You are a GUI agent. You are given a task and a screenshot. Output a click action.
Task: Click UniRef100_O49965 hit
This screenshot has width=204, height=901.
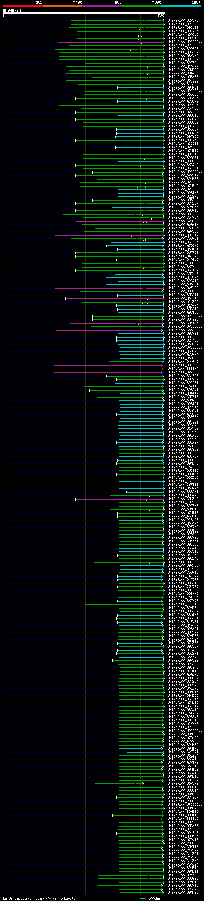coord(183,432)
